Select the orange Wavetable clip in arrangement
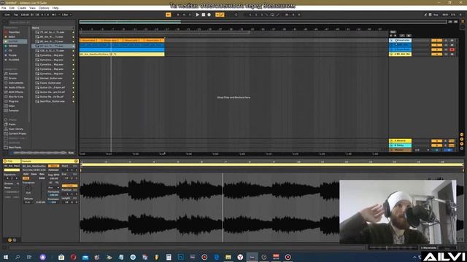 pyautogui.click(x=122, y=40)
